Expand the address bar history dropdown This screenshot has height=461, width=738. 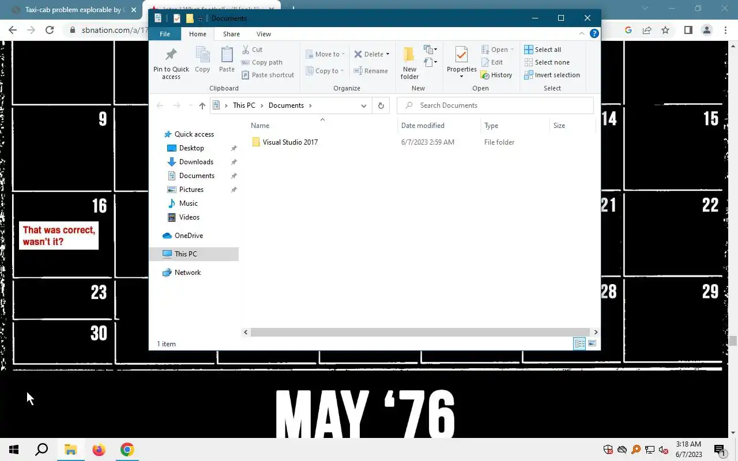click(x=364, y=105)
